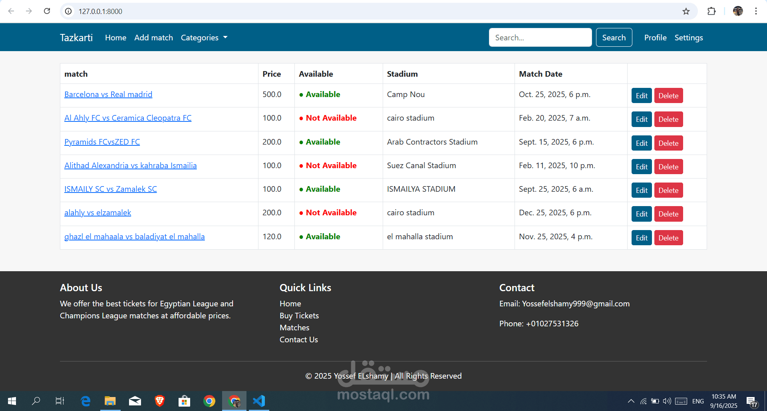767x411 pixels.
Task: Open the Categories dropdown
Action: pyautogui.click(x=204, y=37)
